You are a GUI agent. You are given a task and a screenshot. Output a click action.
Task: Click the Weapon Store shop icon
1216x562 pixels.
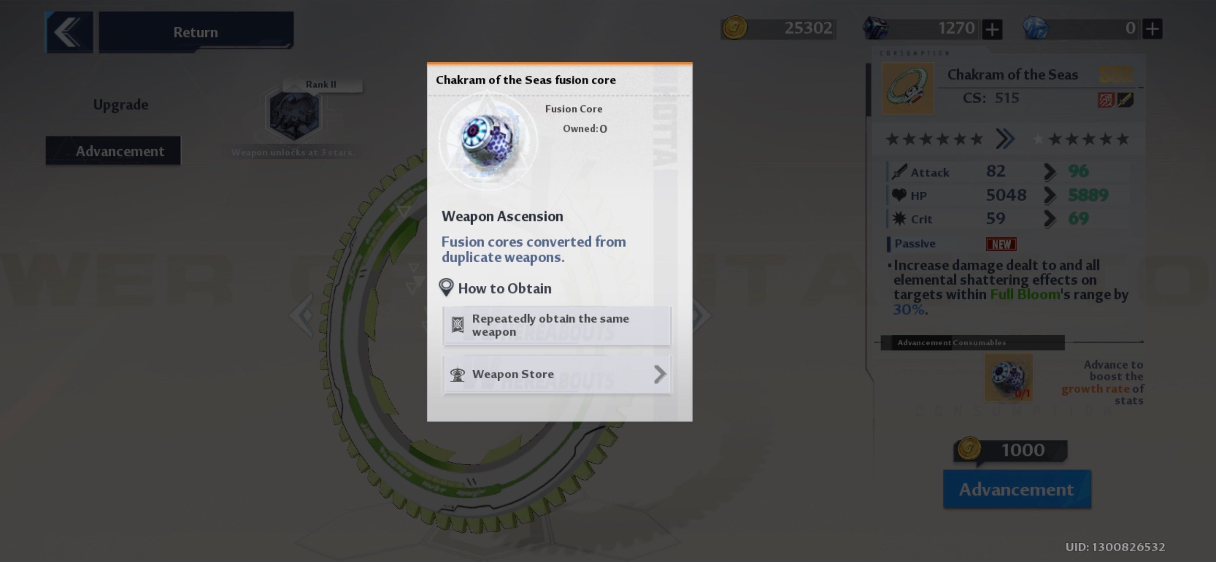457,374
